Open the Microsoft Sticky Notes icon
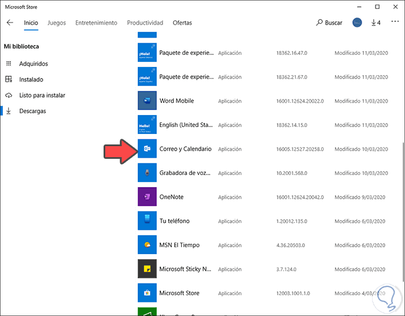Image resolution: width=405 pixels, height=316 pixels. tap(147, 269)
